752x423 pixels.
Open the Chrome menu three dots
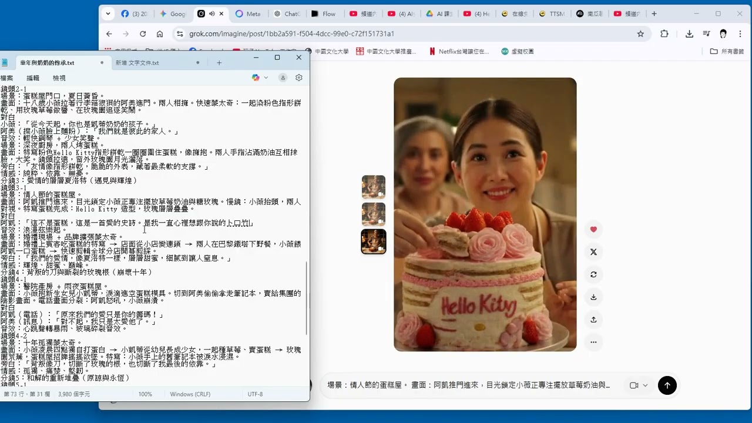[740, 34]
